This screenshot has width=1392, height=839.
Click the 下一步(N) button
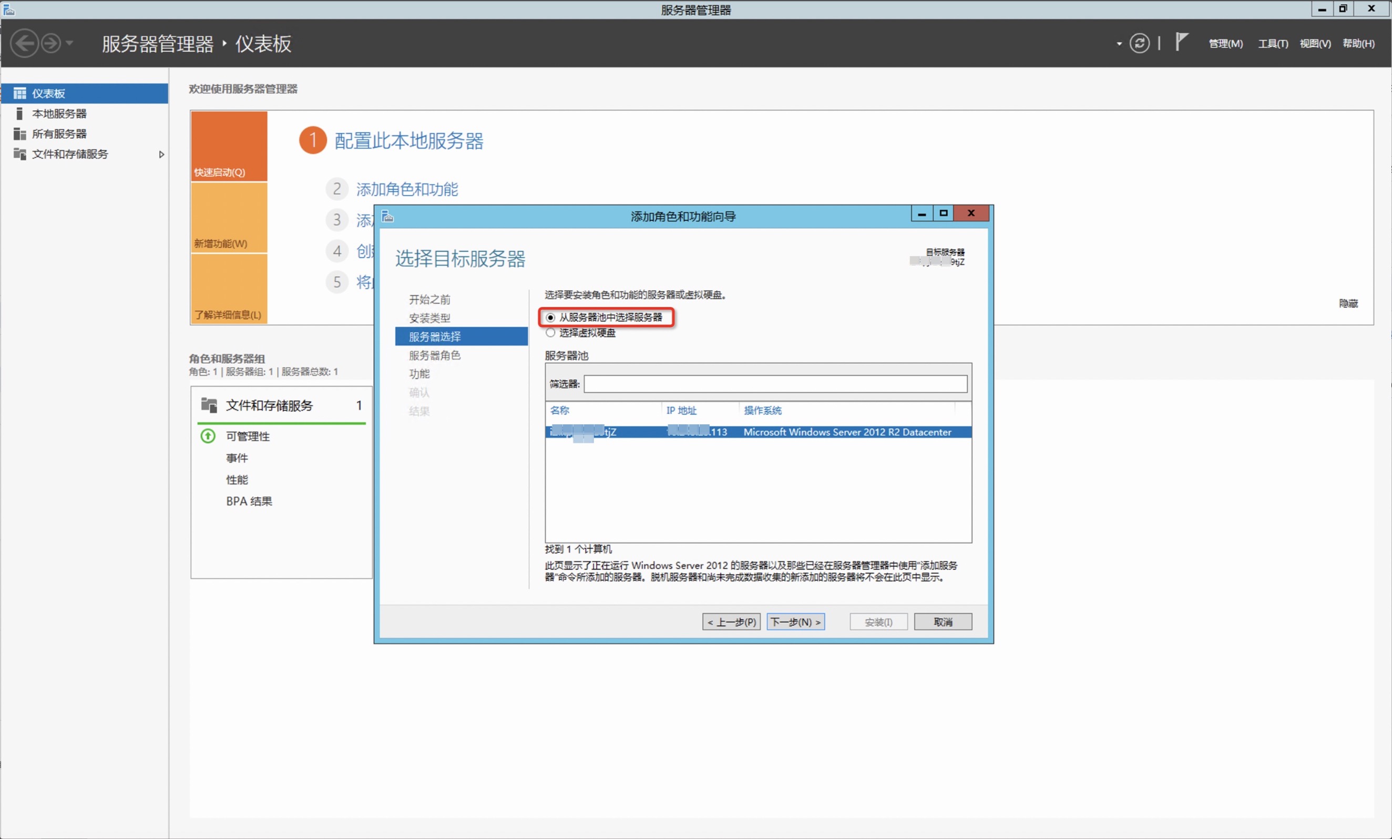[795, 621]
